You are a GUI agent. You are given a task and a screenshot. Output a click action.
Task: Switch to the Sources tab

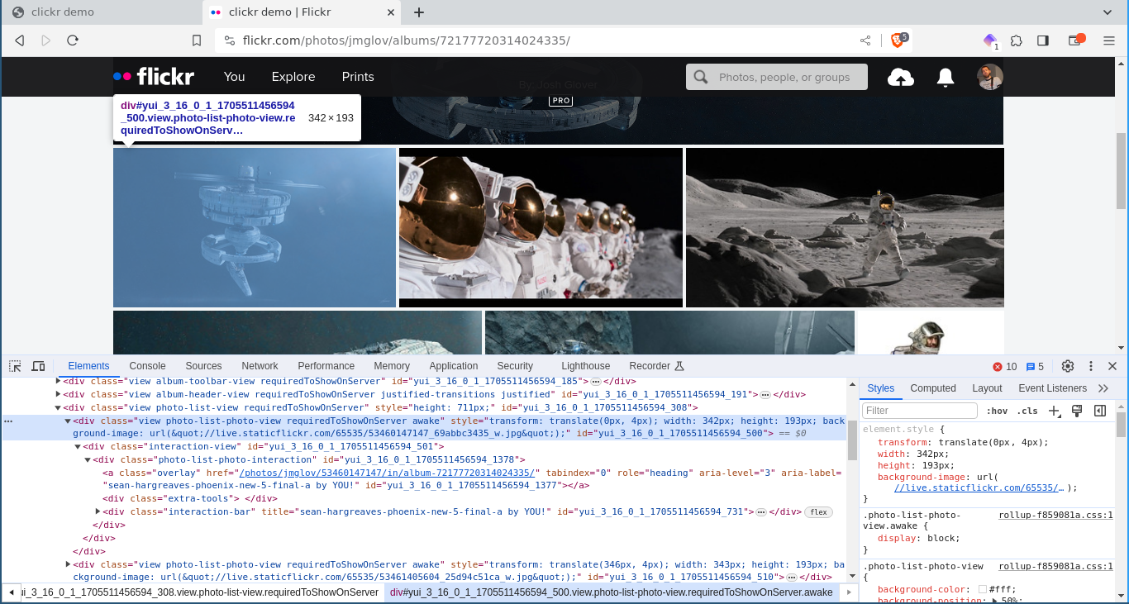click(203, 366)
